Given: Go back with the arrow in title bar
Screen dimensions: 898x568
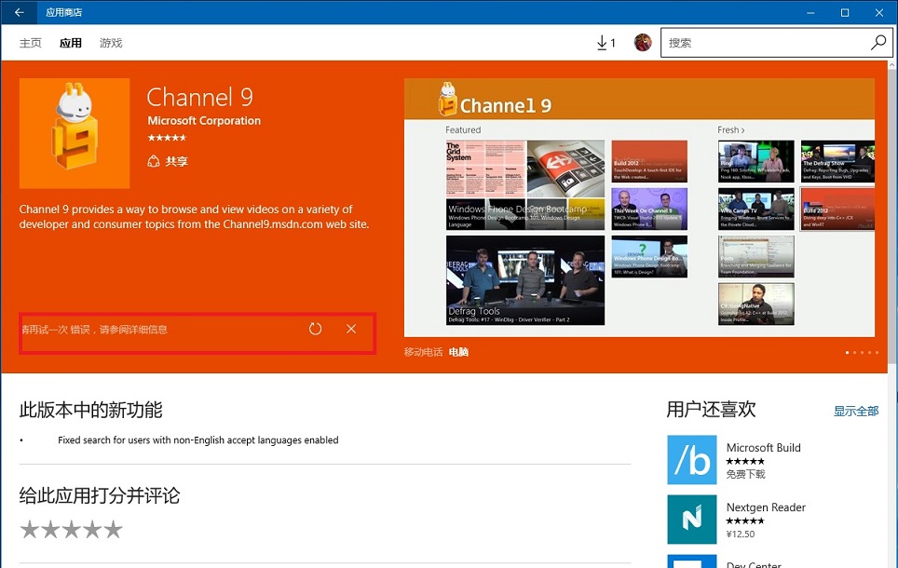Looking at the screenshot, I should [20, 12].
